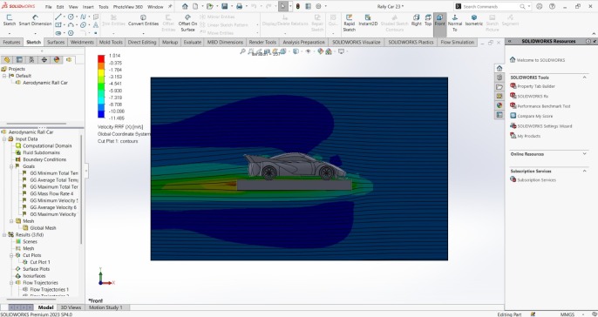This screenshot has height=317, width=598.
Task: Open the PhotoView 360 menu
Action: (x=128, y=7)
